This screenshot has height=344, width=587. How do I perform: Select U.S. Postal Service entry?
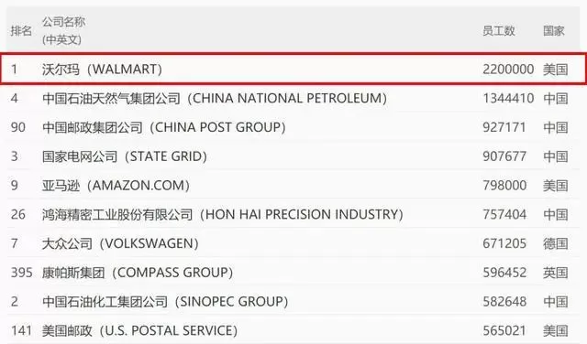point(139,330)
